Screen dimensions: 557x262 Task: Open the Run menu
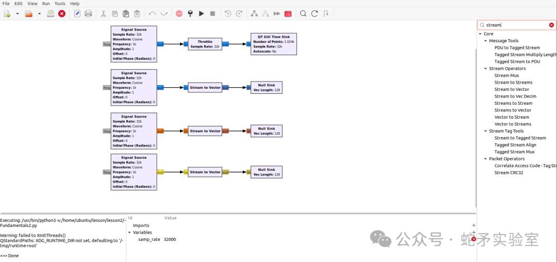tap(46, 4)
